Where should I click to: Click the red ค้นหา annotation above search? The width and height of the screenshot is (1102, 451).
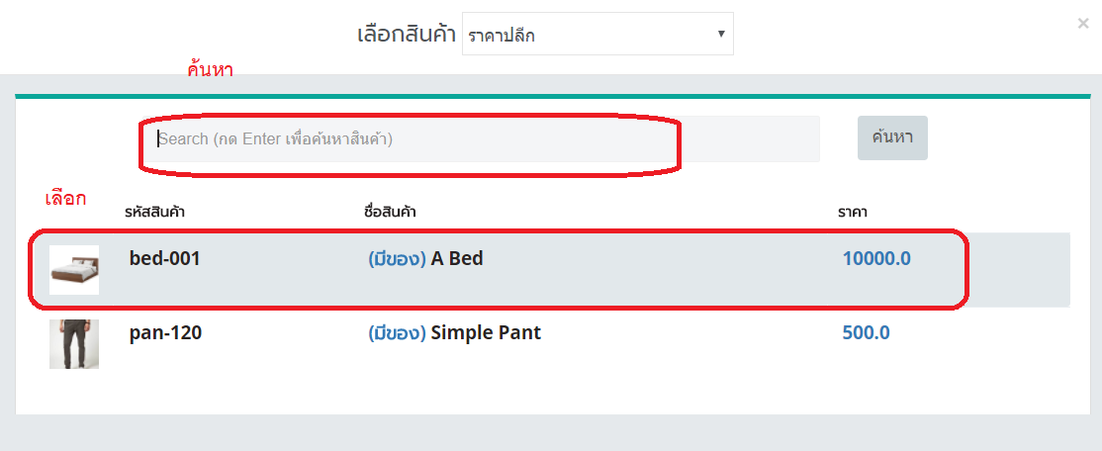[210, 71]
